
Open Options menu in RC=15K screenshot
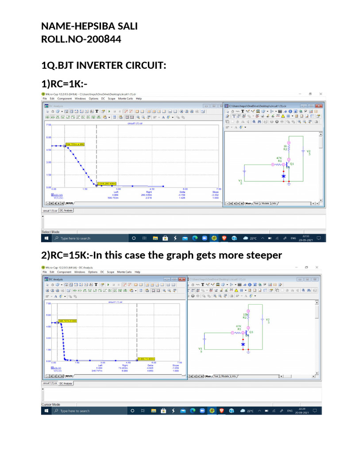click(x=93, y=272)
